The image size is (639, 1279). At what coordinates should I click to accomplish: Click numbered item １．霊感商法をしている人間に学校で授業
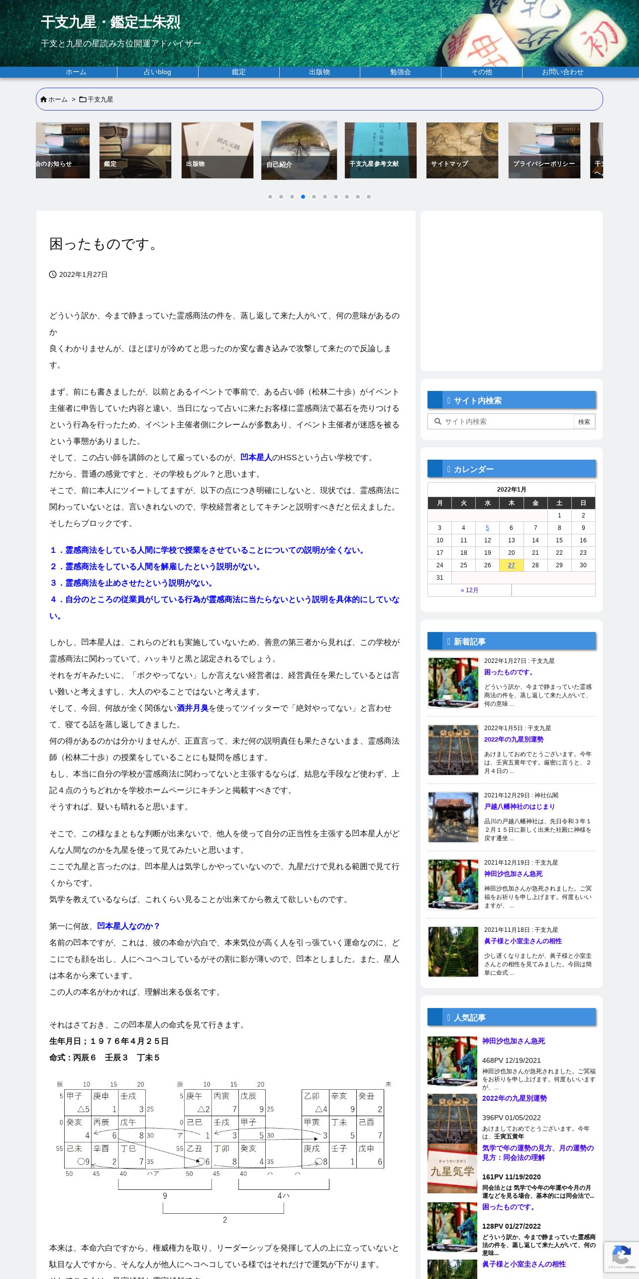[x=209, y=550]
